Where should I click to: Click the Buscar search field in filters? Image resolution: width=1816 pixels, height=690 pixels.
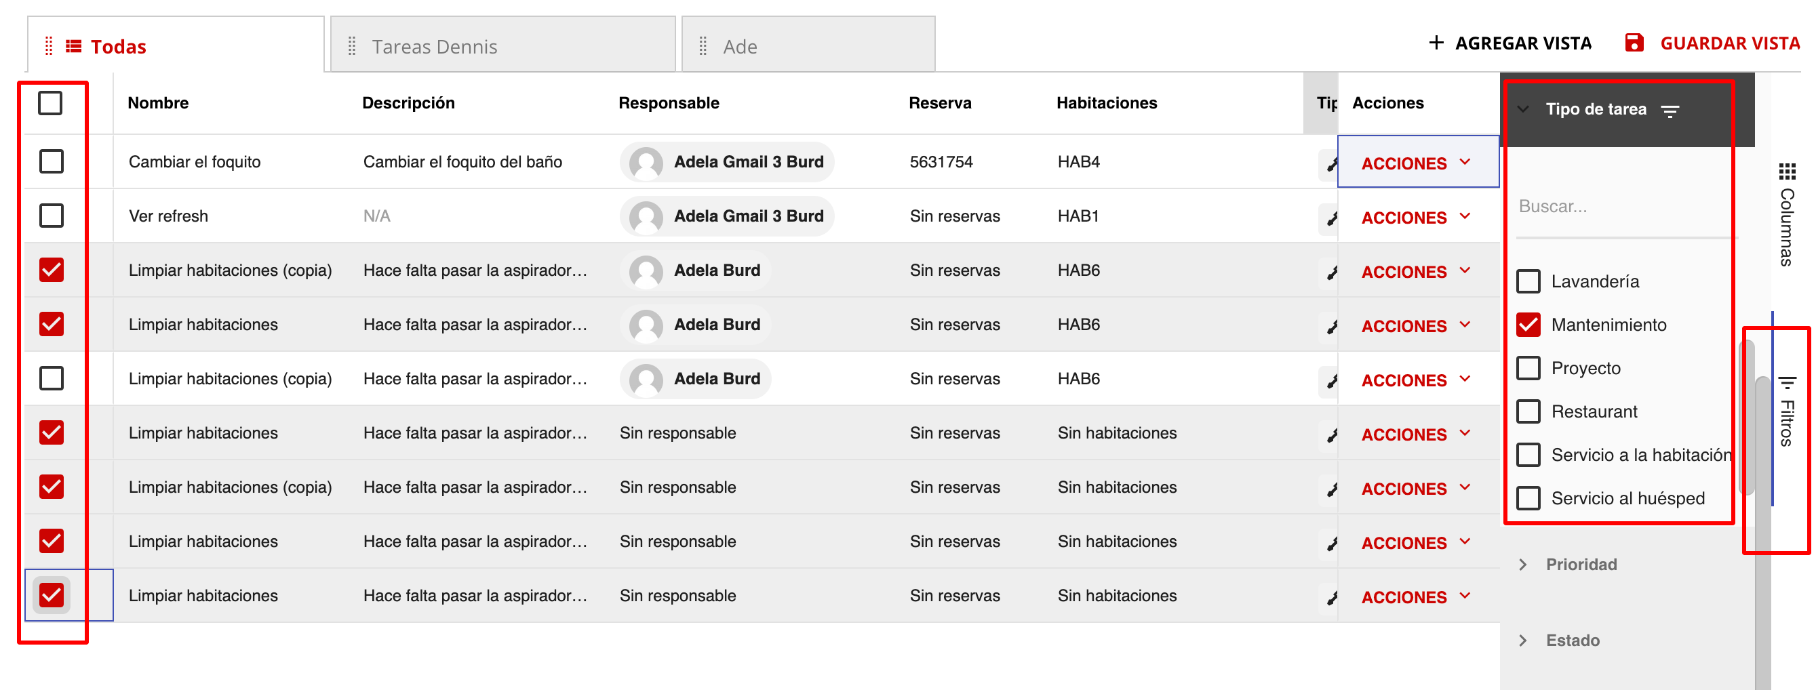[1621, 207]
